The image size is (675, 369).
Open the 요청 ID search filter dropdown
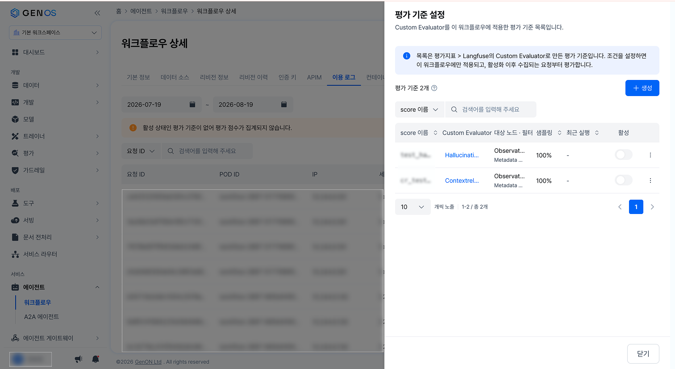(141, 151)
